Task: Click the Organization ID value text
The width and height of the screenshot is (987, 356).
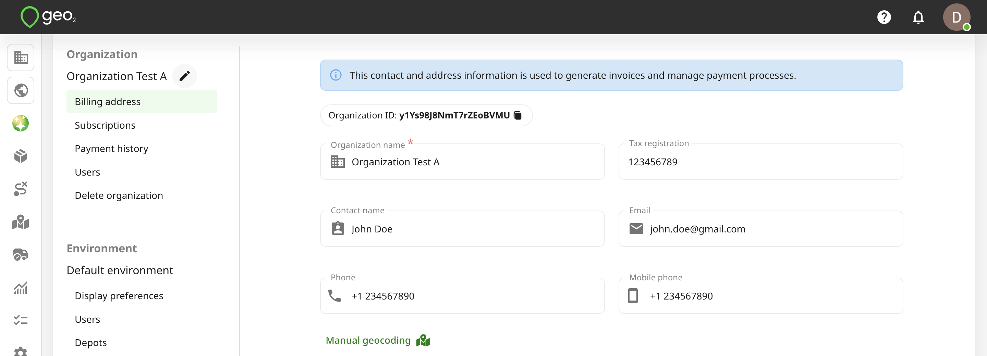Action: [454, 115]
